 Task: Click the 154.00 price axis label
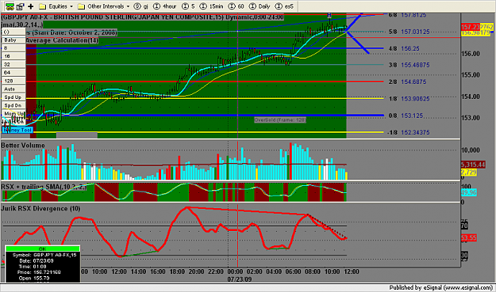point(471,97)
